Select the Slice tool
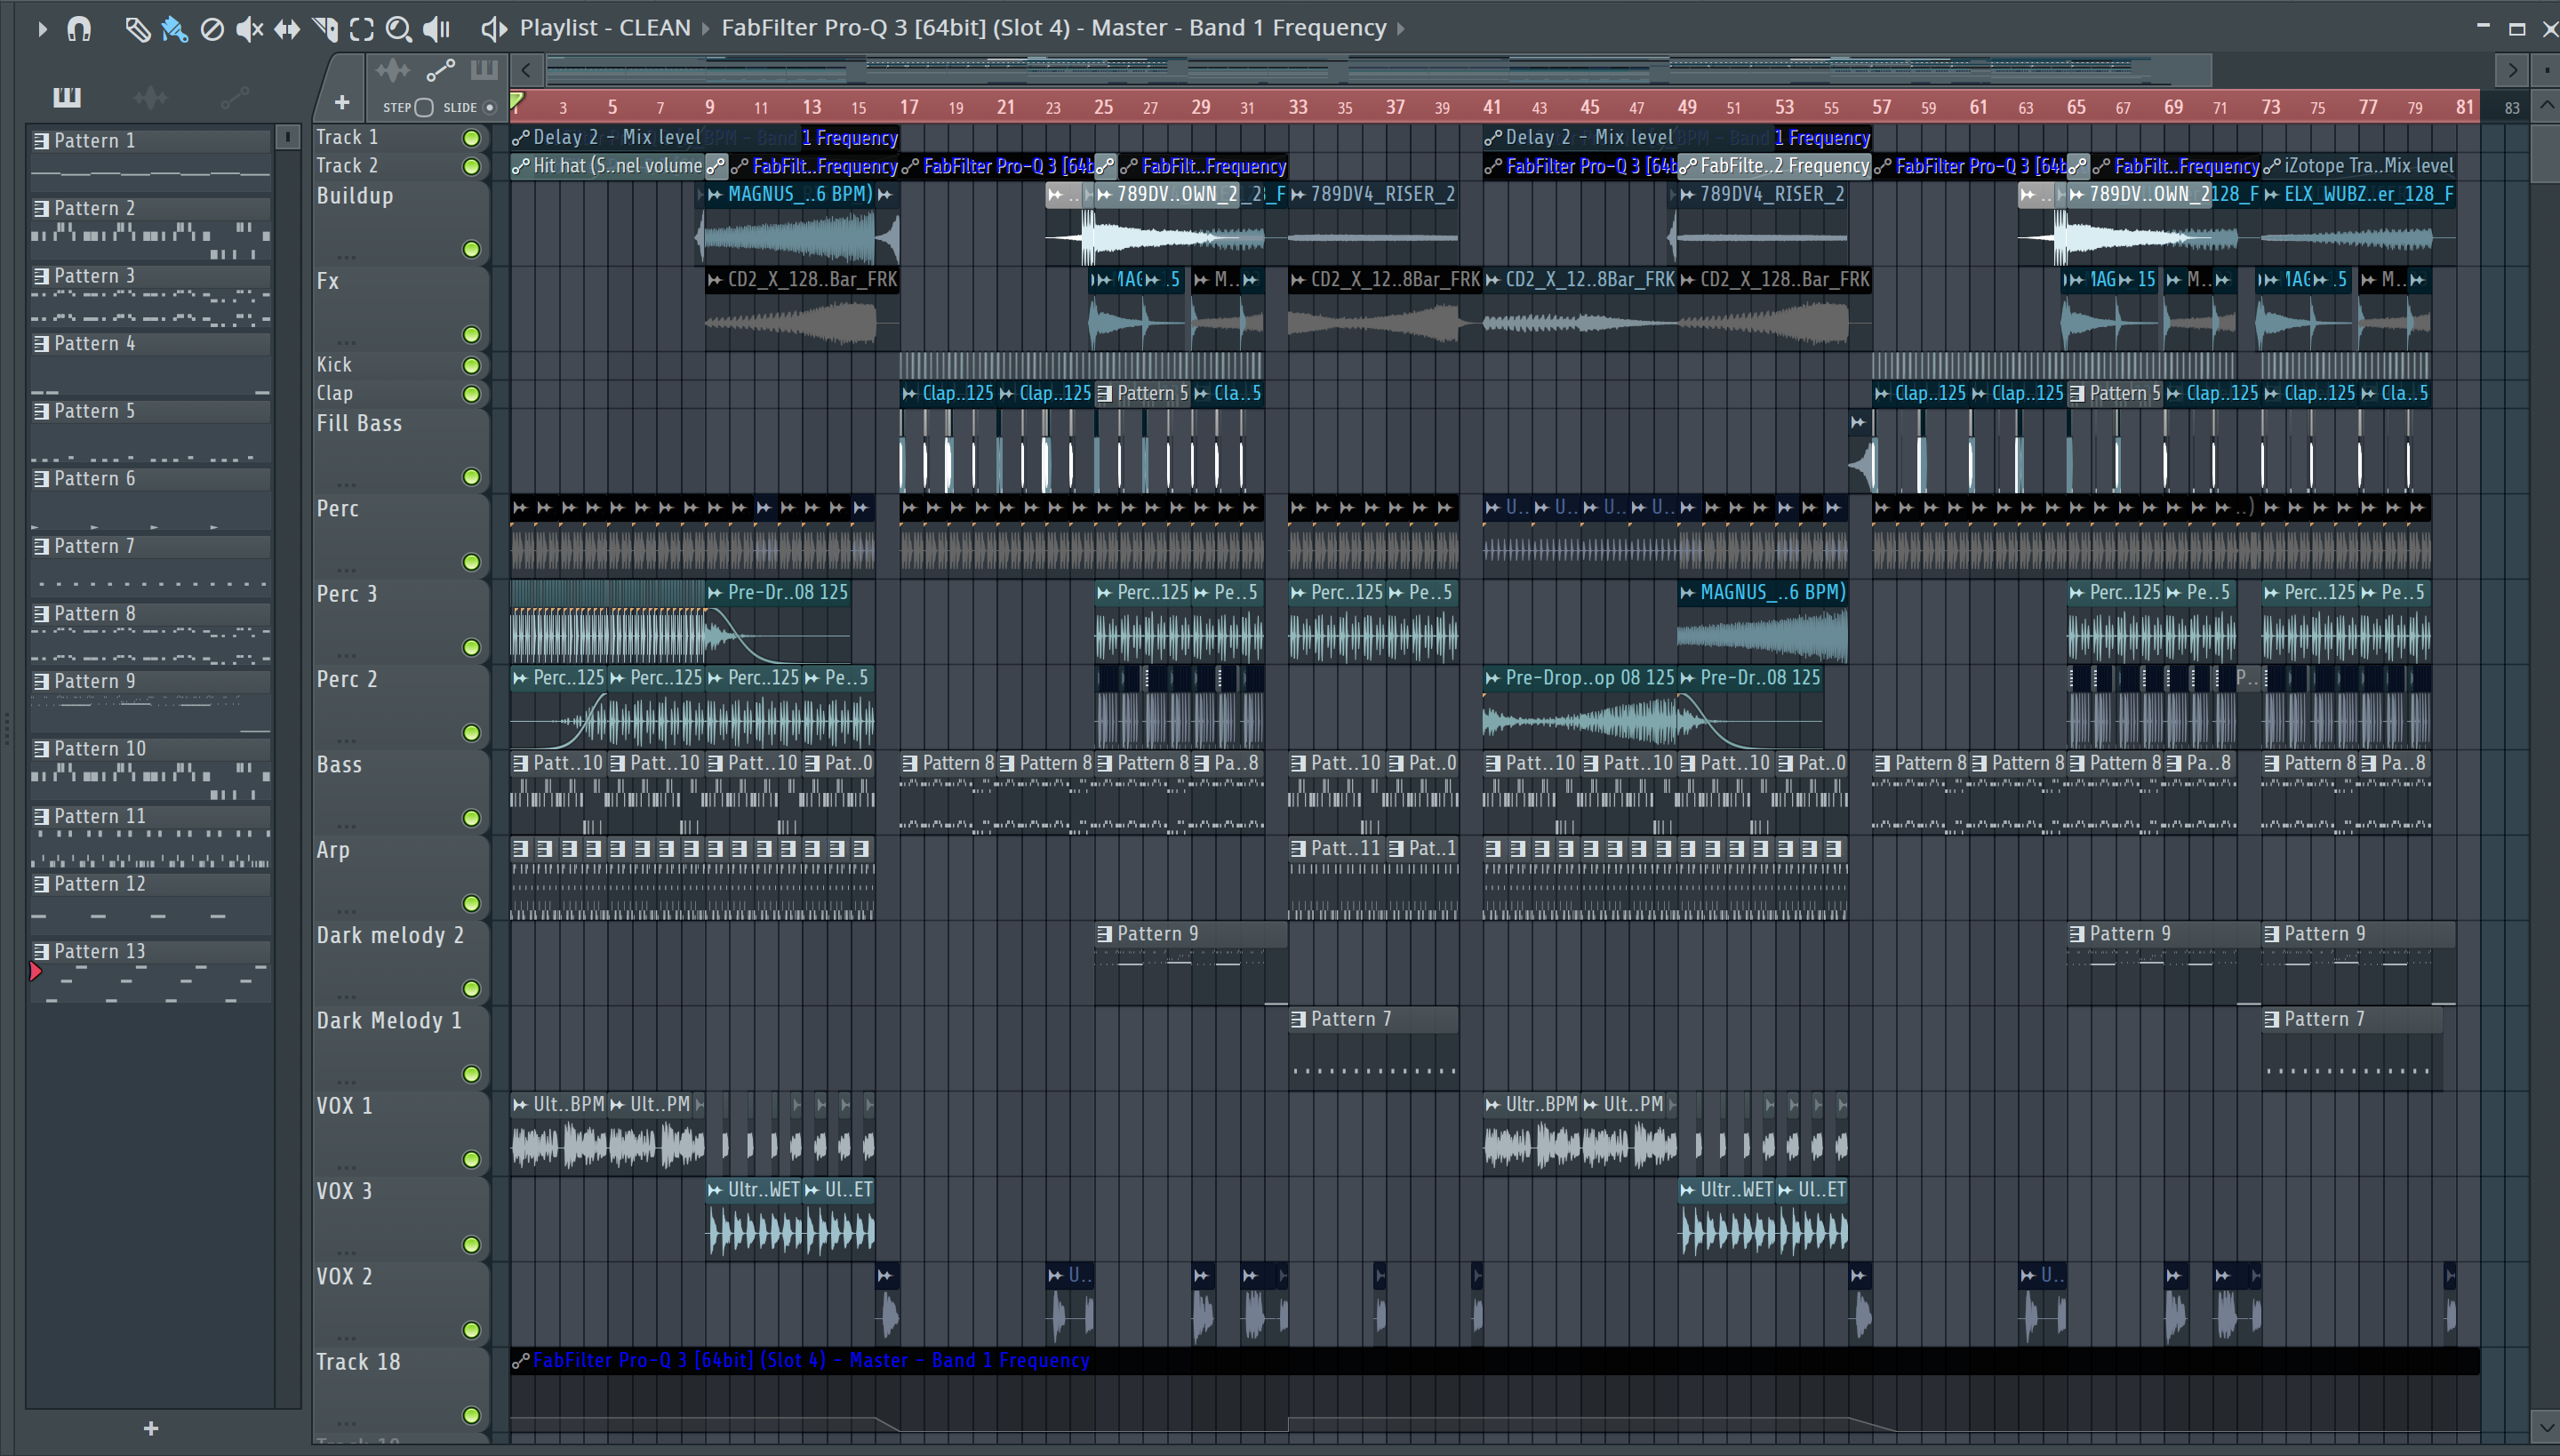This screenshot has width=2560, height=1456. point(325,29)
